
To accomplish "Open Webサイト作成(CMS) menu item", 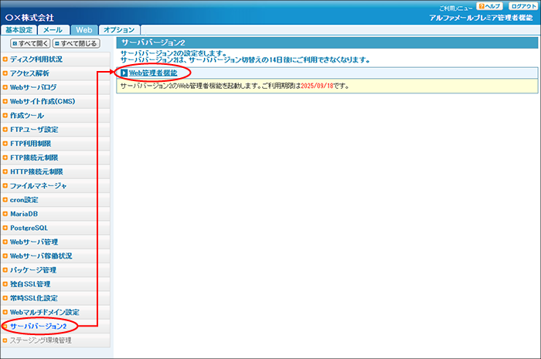I will click(42, 101).
